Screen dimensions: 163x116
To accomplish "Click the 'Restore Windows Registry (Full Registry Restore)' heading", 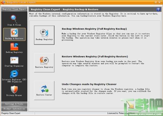I will (95, 56).
